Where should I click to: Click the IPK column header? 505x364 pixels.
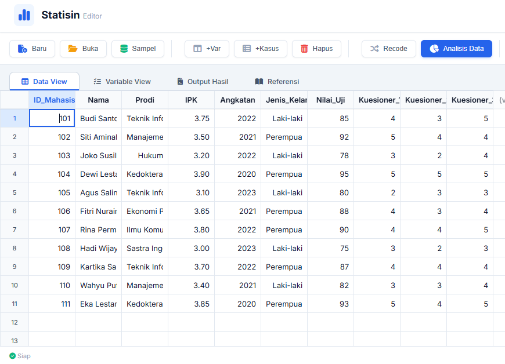click(x=191, y=100)
